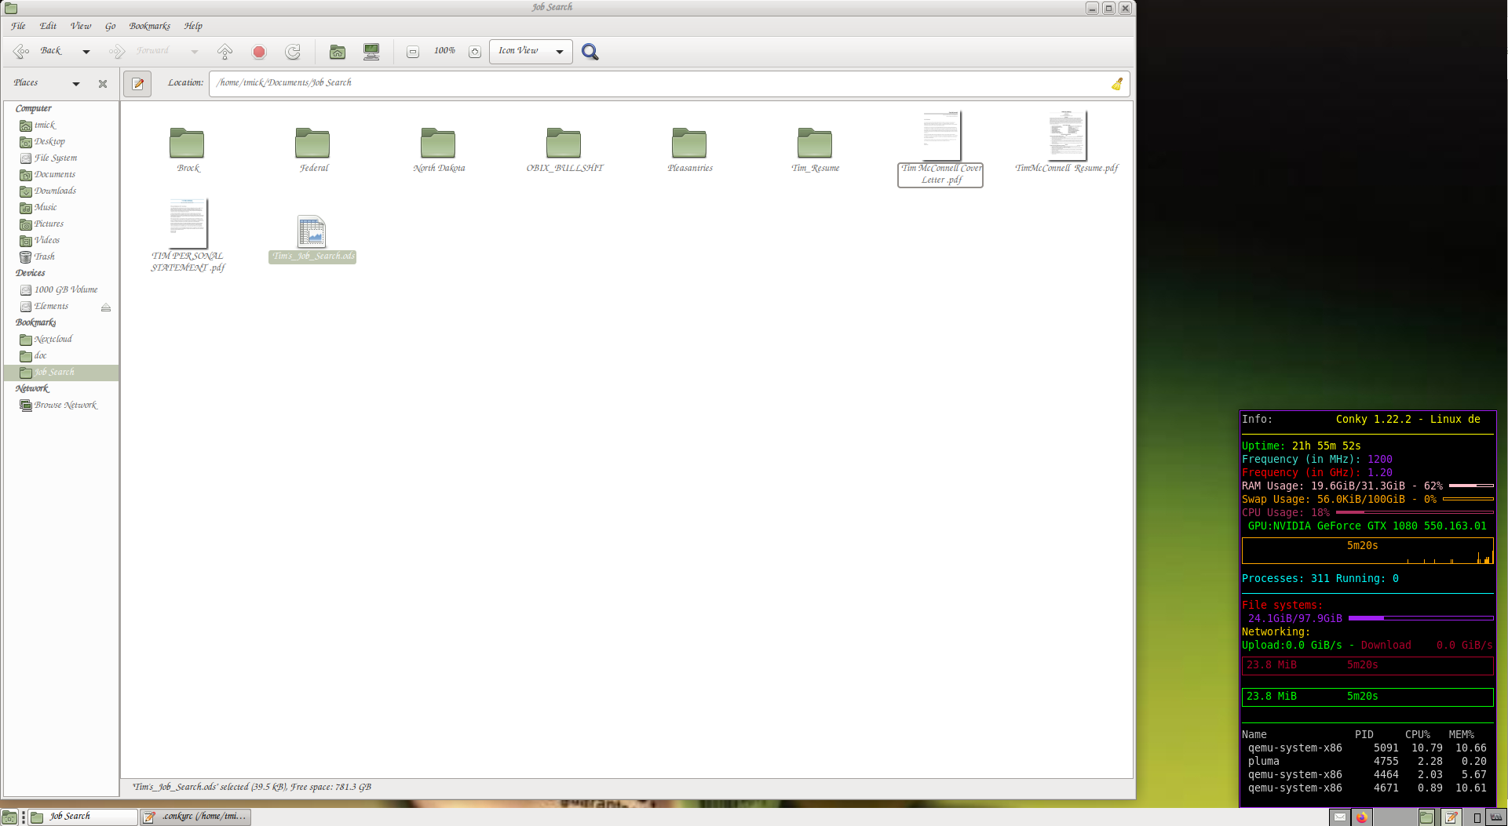
Task: Open the Home folder icon
Action: [338, 52]
